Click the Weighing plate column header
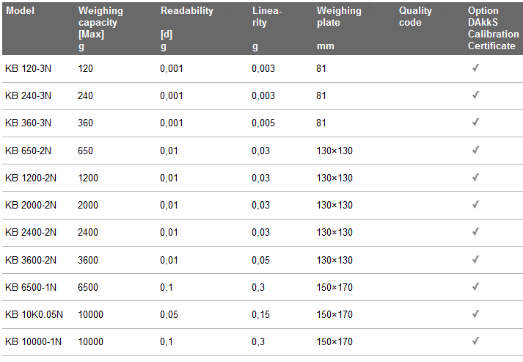 click(339, 28)
